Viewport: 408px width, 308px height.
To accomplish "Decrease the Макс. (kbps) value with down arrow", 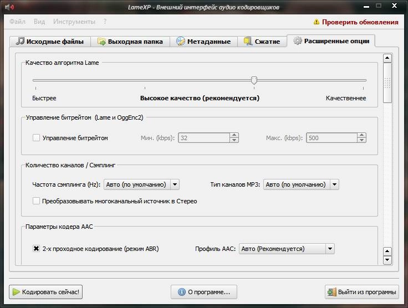I will point(361,140).
